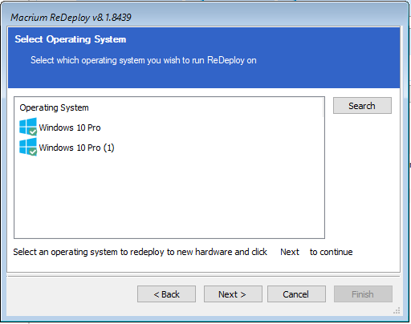Click the banner subtitle about running ReDeploy

pos(144,60)
